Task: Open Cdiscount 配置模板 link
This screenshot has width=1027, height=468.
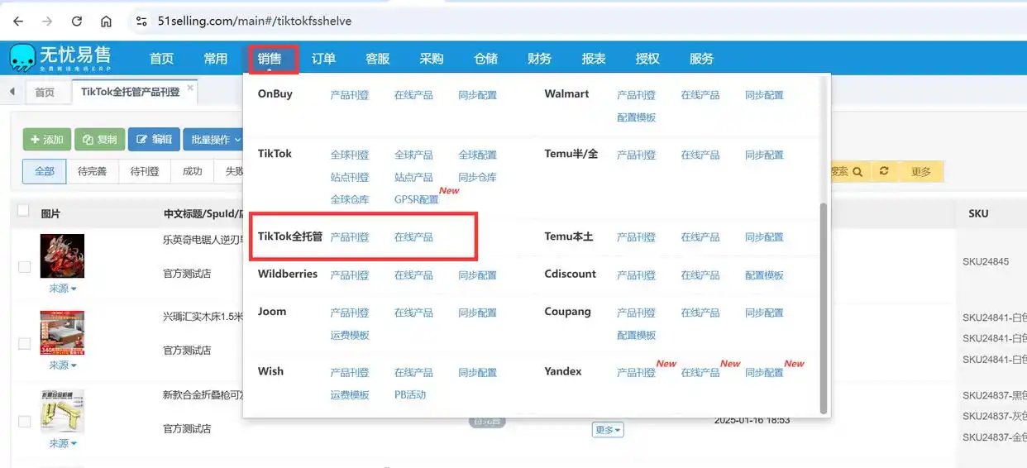Action: click(x=764, y=275)
